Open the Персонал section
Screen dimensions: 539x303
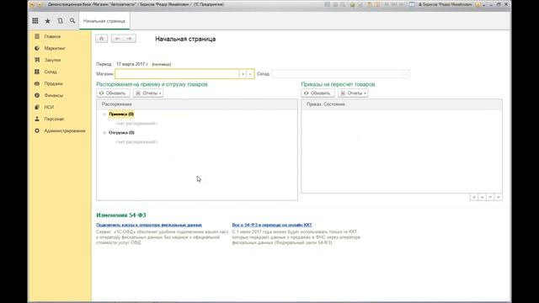54,119
